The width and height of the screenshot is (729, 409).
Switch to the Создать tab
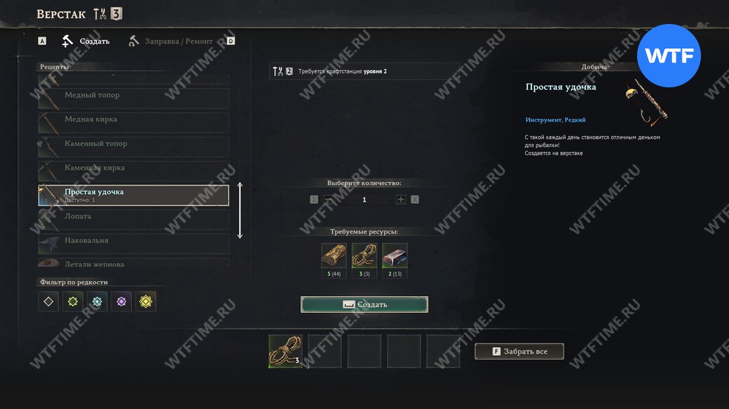coord(86,41)
